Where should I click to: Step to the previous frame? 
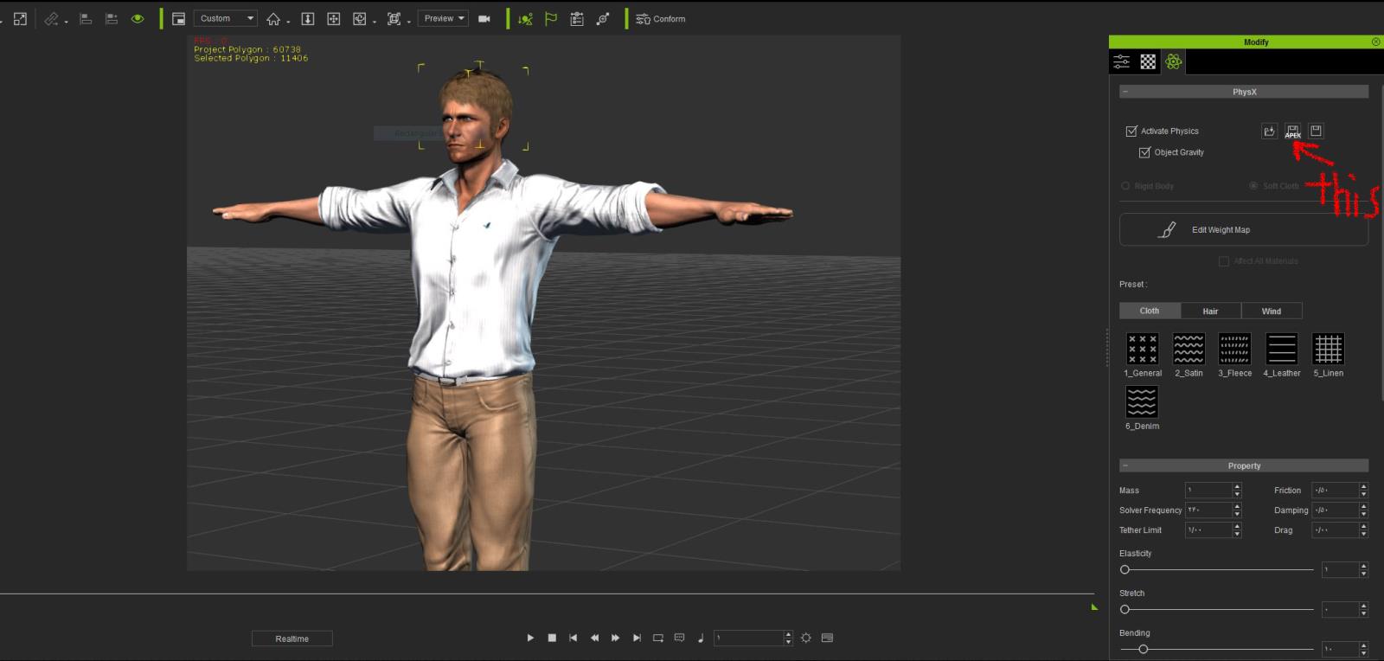(594, 638)
